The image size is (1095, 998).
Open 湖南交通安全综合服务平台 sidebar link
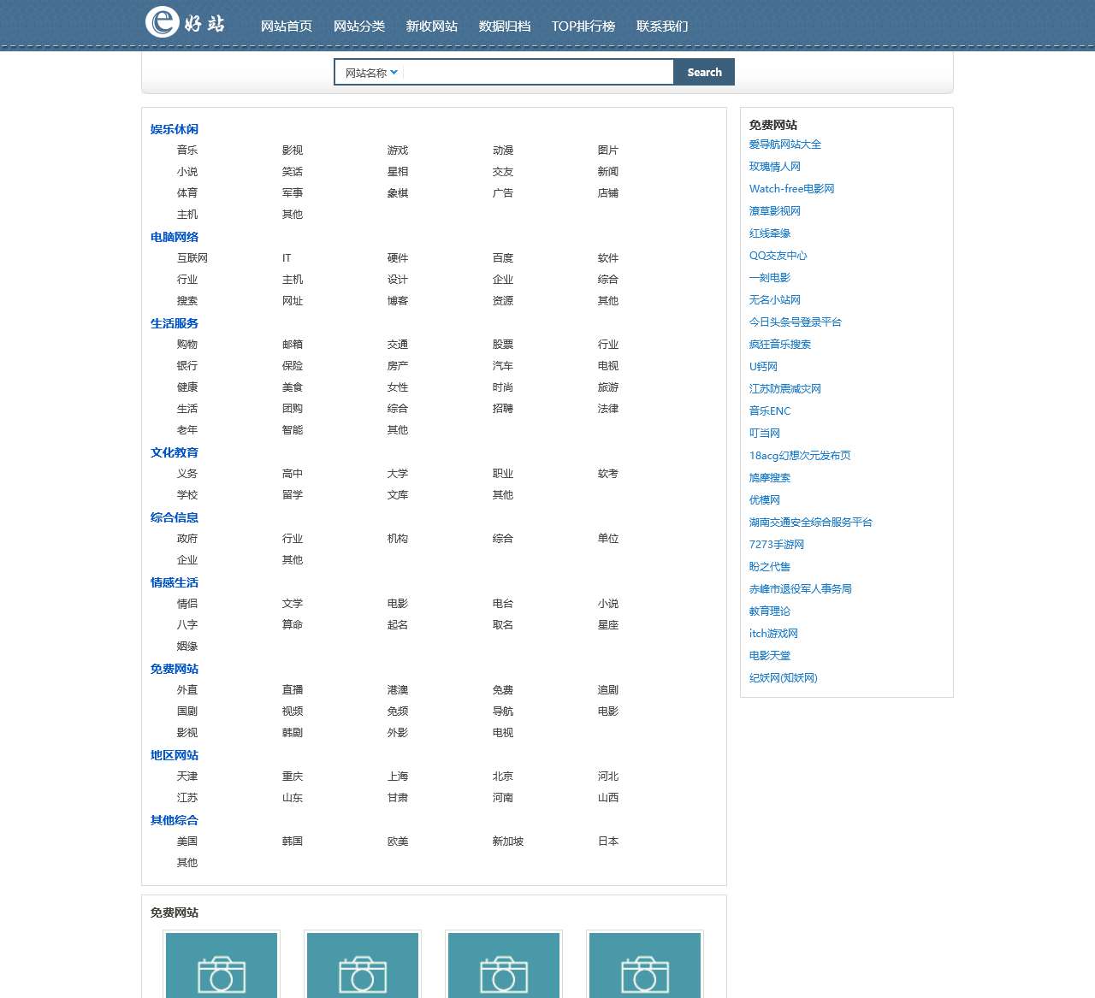click(810, 523)
